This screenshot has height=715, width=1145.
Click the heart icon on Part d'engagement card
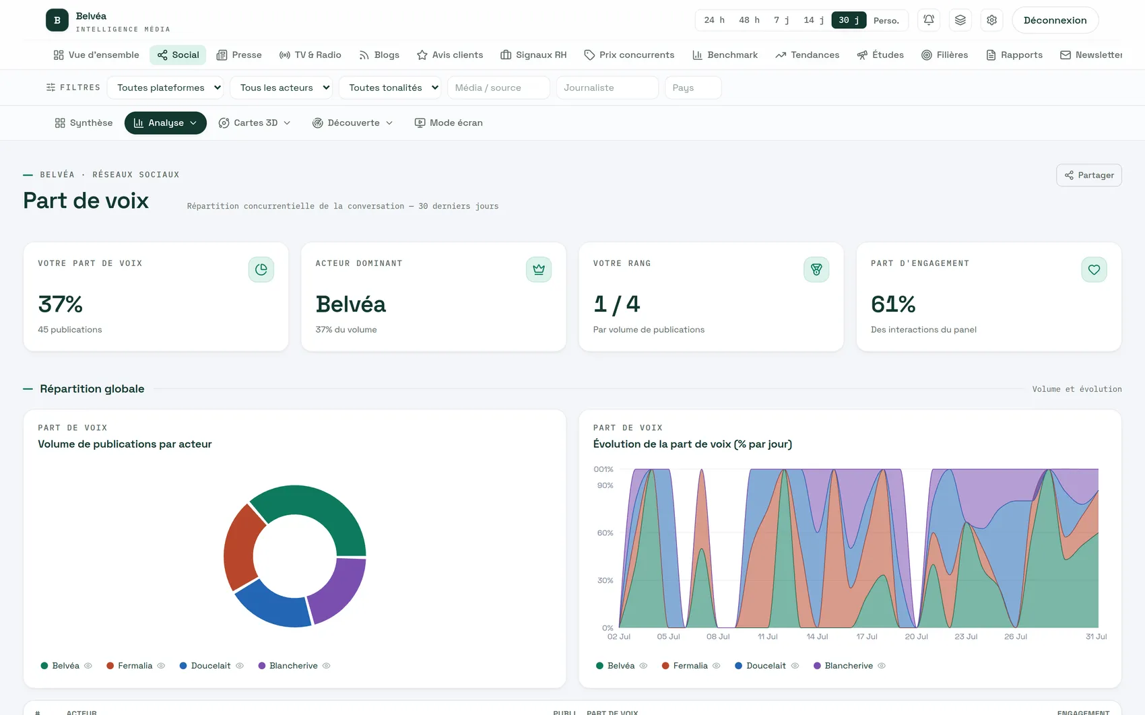[x=1094, y=269]
